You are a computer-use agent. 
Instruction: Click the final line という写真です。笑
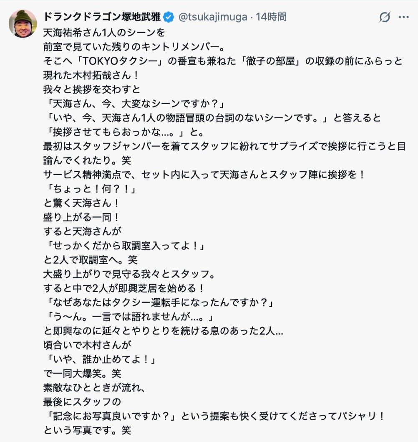(88, 431)
